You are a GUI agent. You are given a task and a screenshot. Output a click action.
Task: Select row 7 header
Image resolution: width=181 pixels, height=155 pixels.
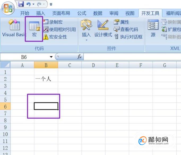(5, 113)
